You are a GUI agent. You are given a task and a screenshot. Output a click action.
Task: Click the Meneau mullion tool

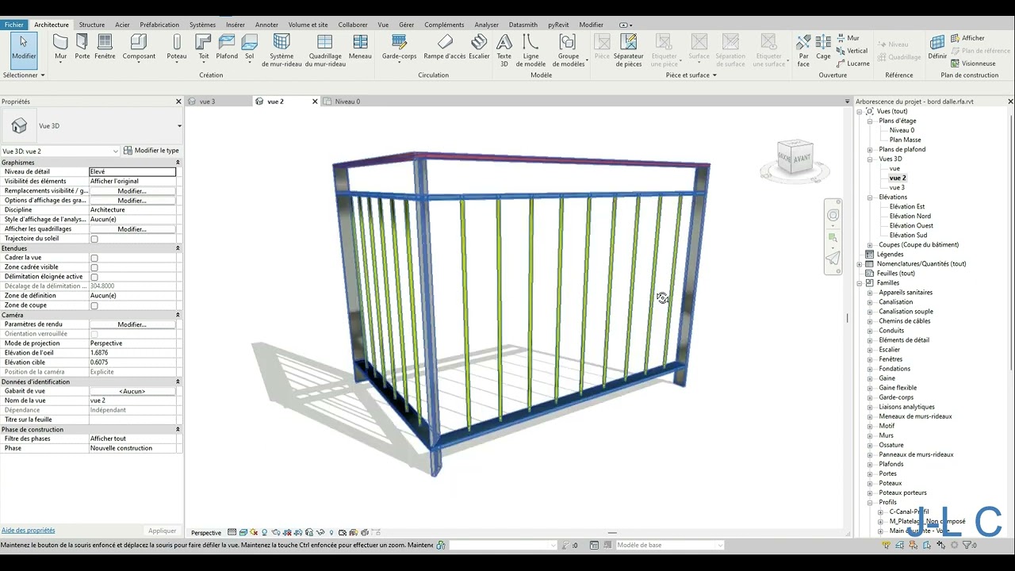360,48
